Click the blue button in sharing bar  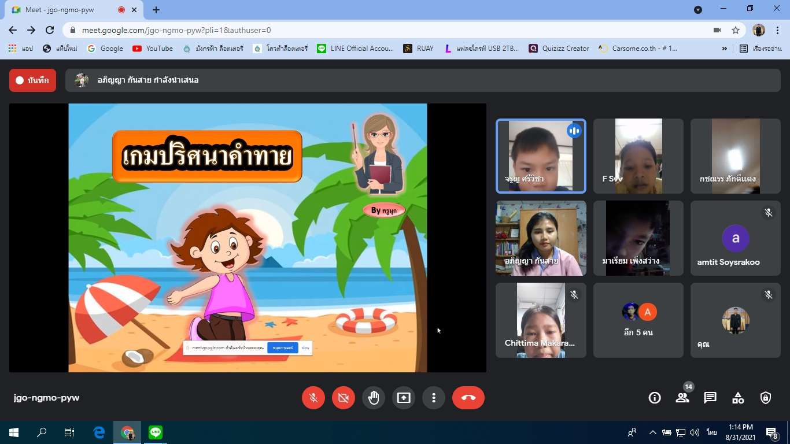click(x=282, y=347)
